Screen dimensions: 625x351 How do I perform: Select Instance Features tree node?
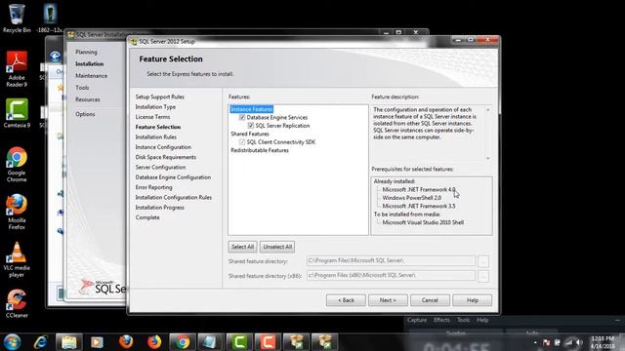[252, 109]
